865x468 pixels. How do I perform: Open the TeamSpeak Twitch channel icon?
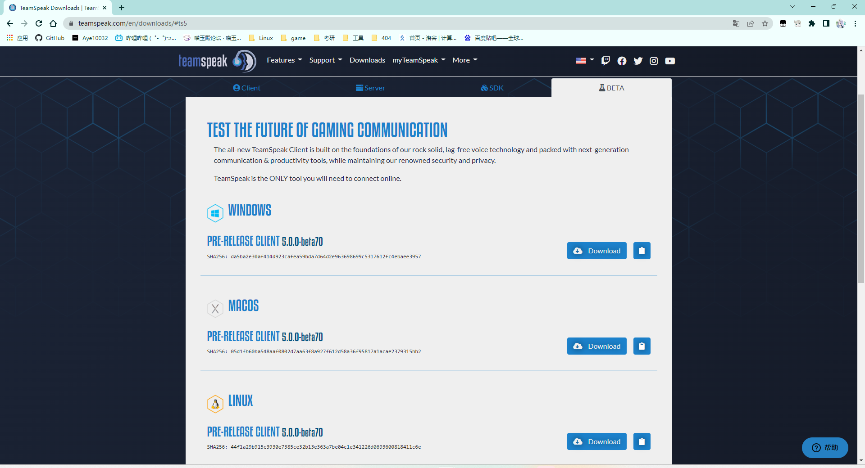click(x=605, y=61)
